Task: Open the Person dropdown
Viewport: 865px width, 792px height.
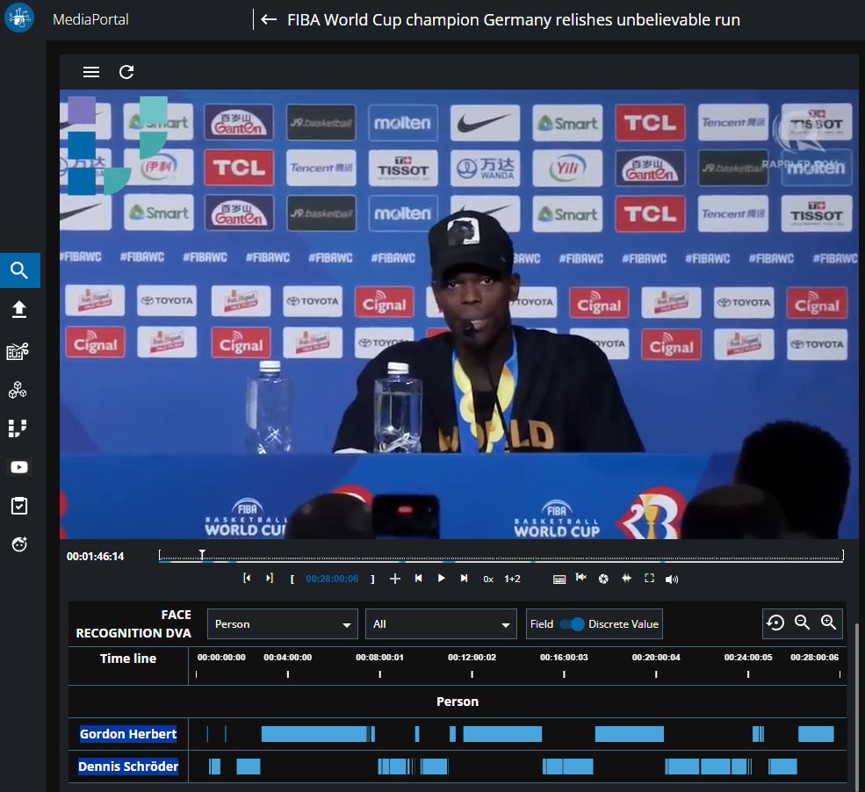Action: pos(283,624)
